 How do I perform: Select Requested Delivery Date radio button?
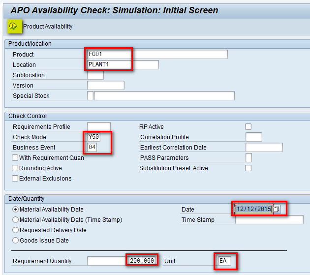[15, 230]
